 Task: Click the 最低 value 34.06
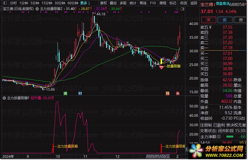click(228, 91)
